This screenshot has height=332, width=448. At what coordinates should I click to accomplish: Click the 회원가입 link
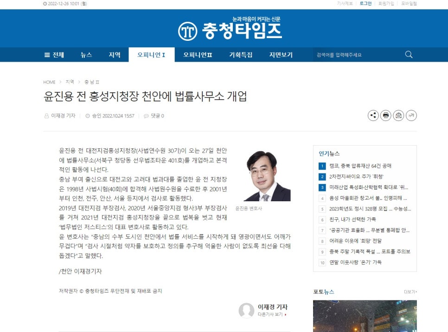tap(386, 3)
